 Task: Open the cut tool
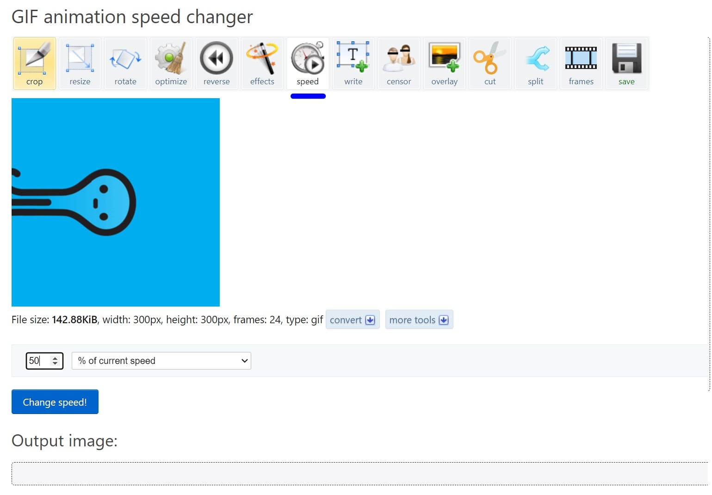(x=490, y=63)
